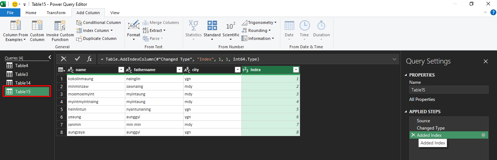Open Parse dropdown
Image resolution: width=497 pixels, height=160 pixels.
tap(153, 38)
